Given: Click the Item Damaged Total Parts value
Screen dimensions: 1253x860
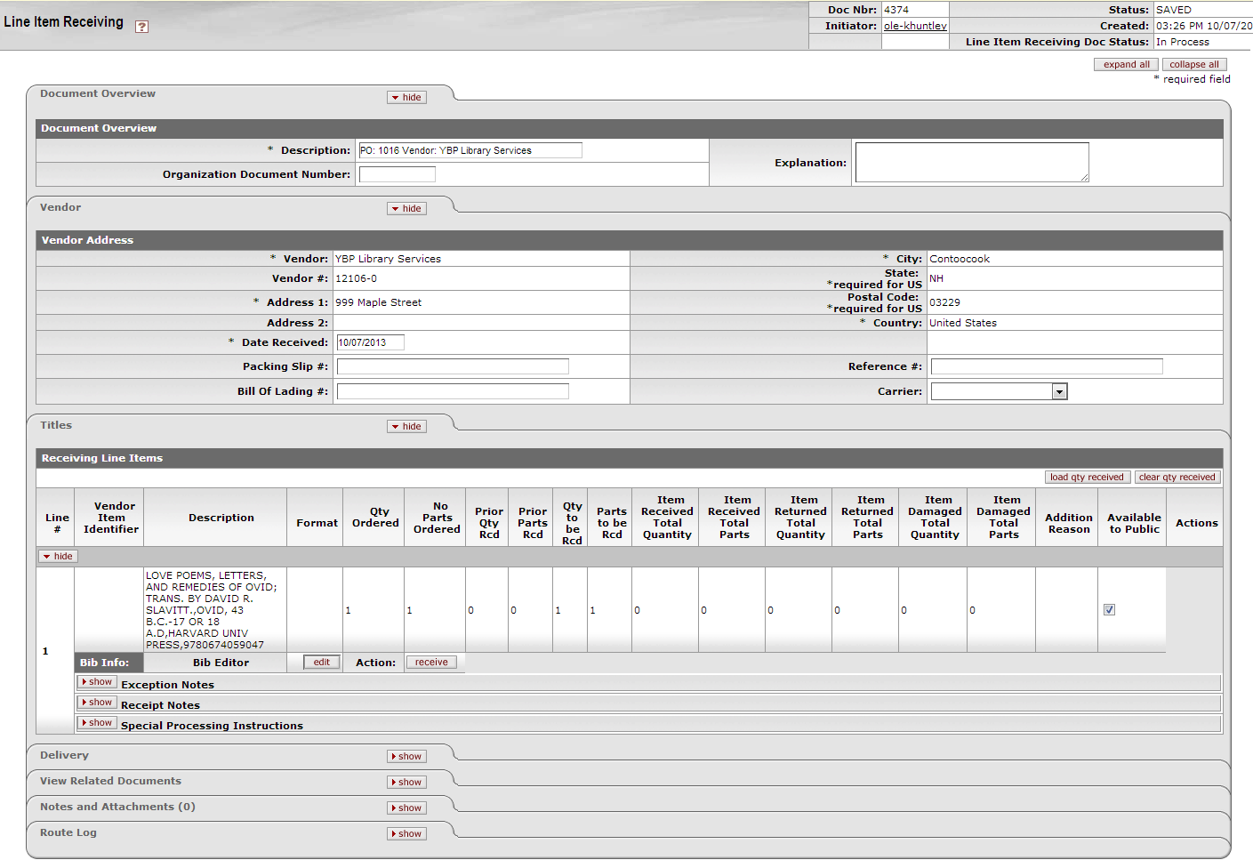Looking at the screenshot, I should [x=973, y=611].
